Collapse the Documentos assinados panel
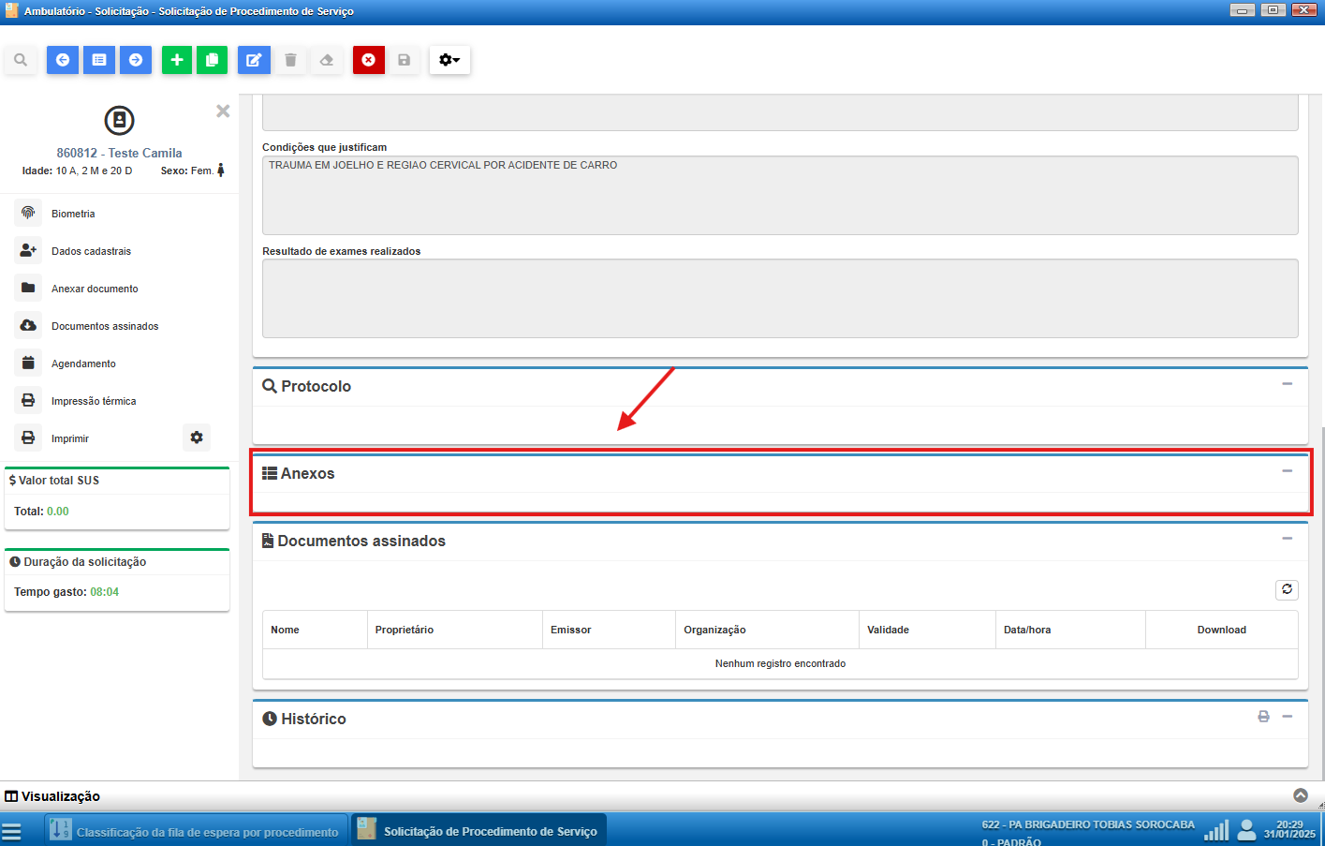The width and height of the screenshot is (1325, 846). coord(1288,539)
